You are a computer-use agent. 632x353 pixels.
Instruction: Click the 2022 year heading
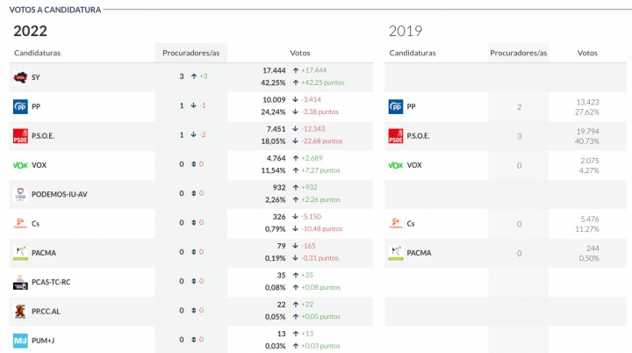click(x=30, y=31)
